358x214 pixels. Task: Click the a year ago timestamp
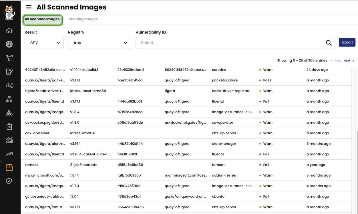point(316,165)
